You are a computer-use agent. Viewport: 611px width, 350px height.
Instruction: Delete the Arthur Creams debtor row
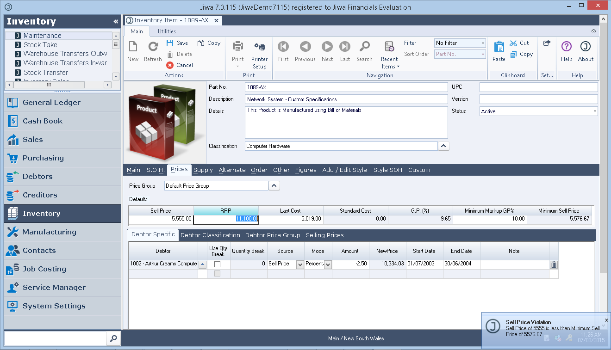(x=554, y=264)
